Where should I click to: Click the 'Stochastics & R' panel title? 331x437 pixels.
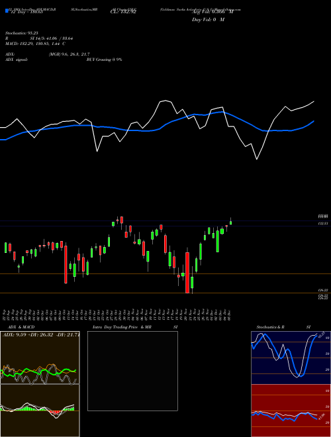[270, 327]
